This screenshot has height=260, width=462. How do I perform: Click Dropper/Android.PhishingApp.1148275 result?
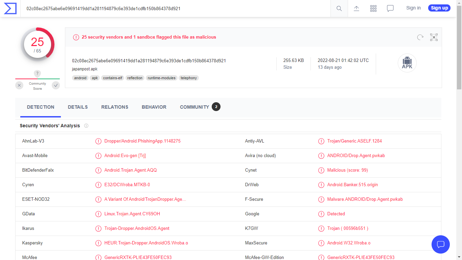(142, 141)
